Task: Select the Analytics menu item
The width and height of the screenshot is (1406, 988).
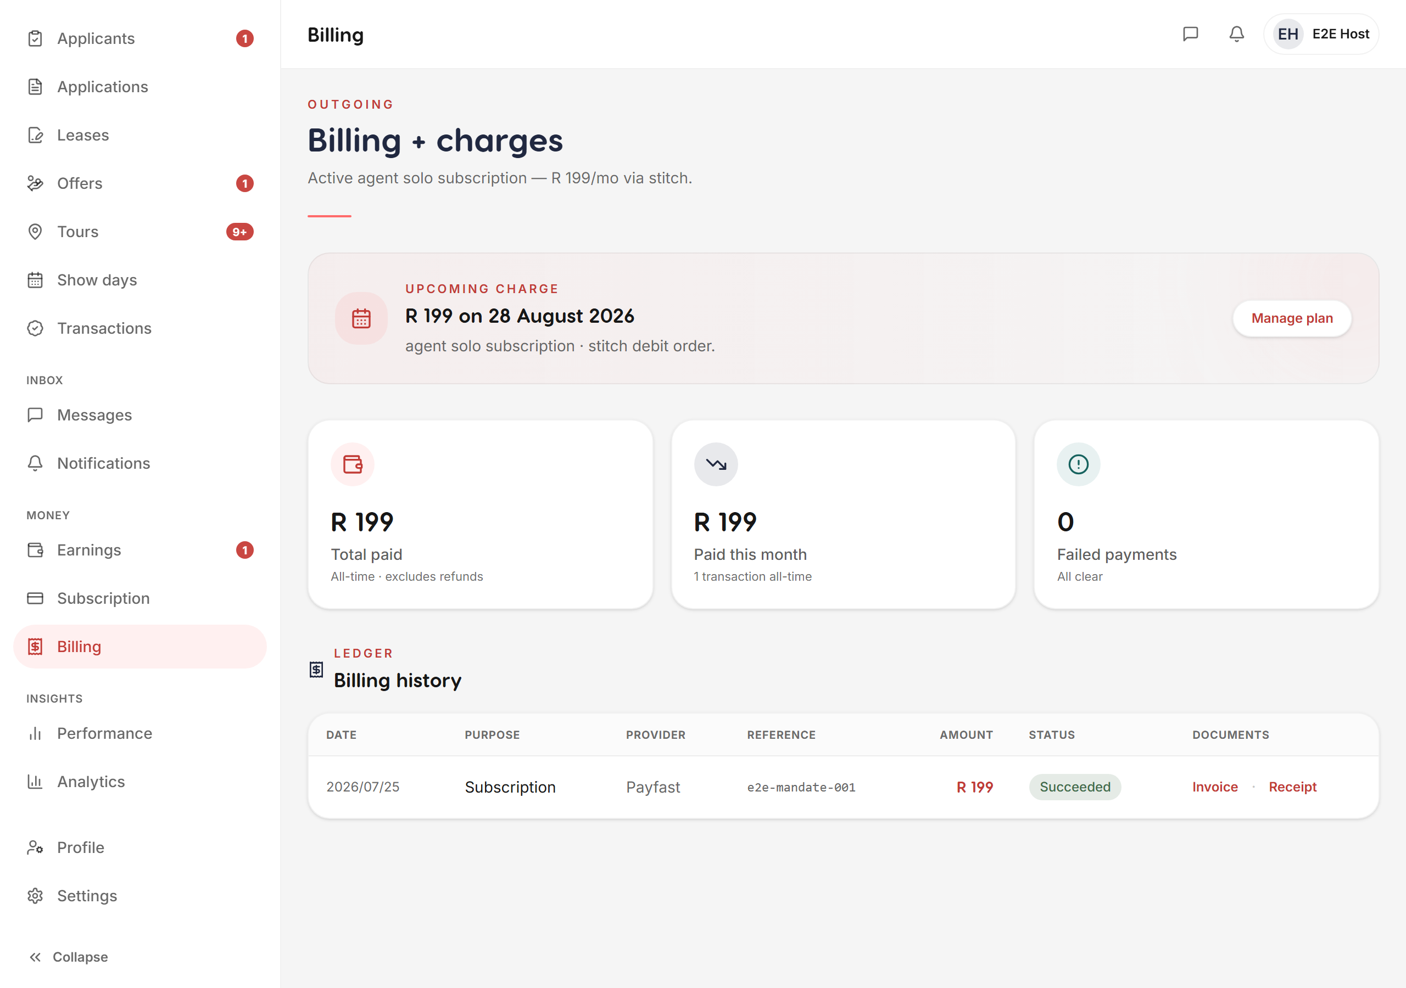Action: click(x=140, y=782)
